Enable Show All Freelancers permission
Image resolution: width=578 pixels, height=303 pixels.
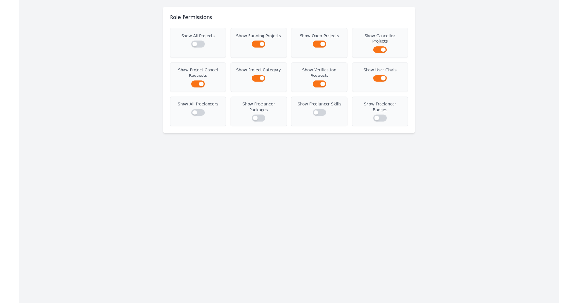point(197,112)
